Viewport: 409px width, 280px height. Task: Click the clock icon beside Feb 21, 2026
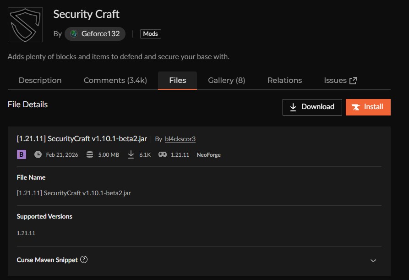[37, 155]
